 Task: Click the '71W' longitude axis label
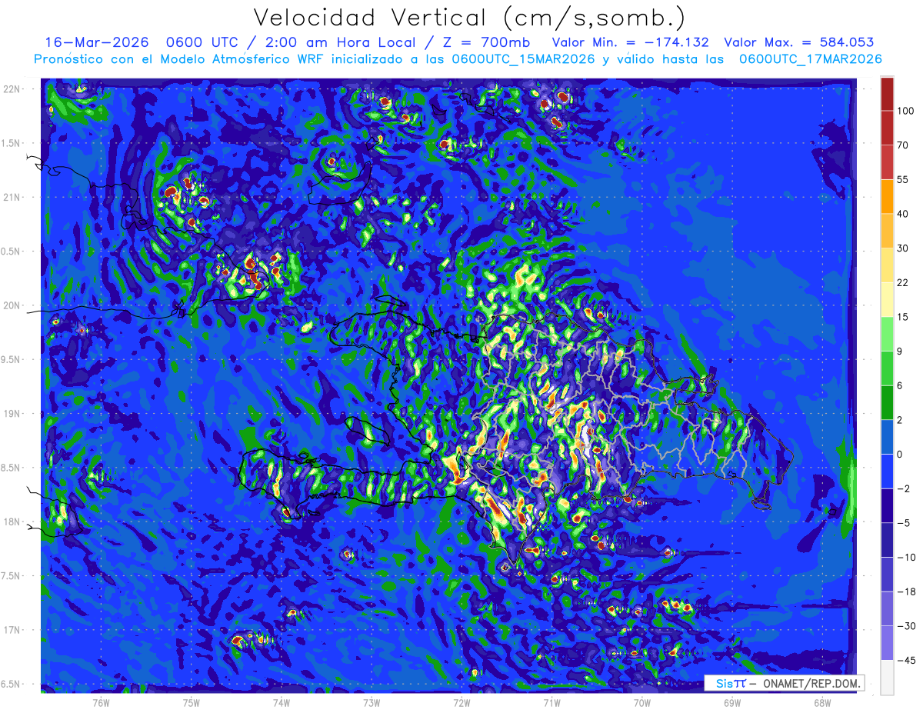coord(551,703)
